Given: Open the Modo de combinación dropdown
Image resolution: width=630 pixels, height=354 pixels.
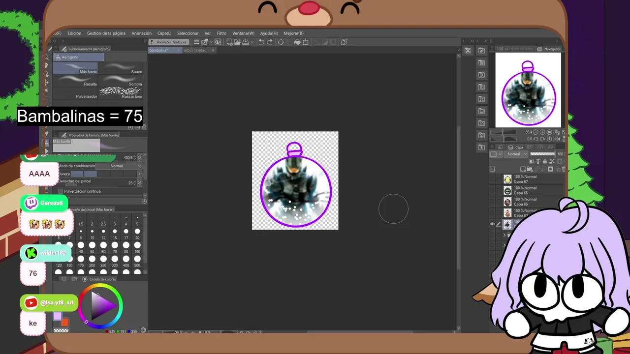Looking at the screenshot, I should [119, 166].
